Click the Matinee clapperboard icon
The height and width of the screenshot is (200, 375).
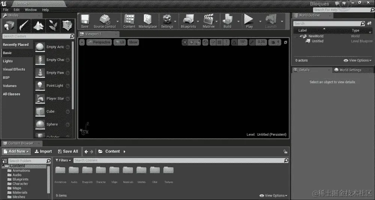[208, 21]
